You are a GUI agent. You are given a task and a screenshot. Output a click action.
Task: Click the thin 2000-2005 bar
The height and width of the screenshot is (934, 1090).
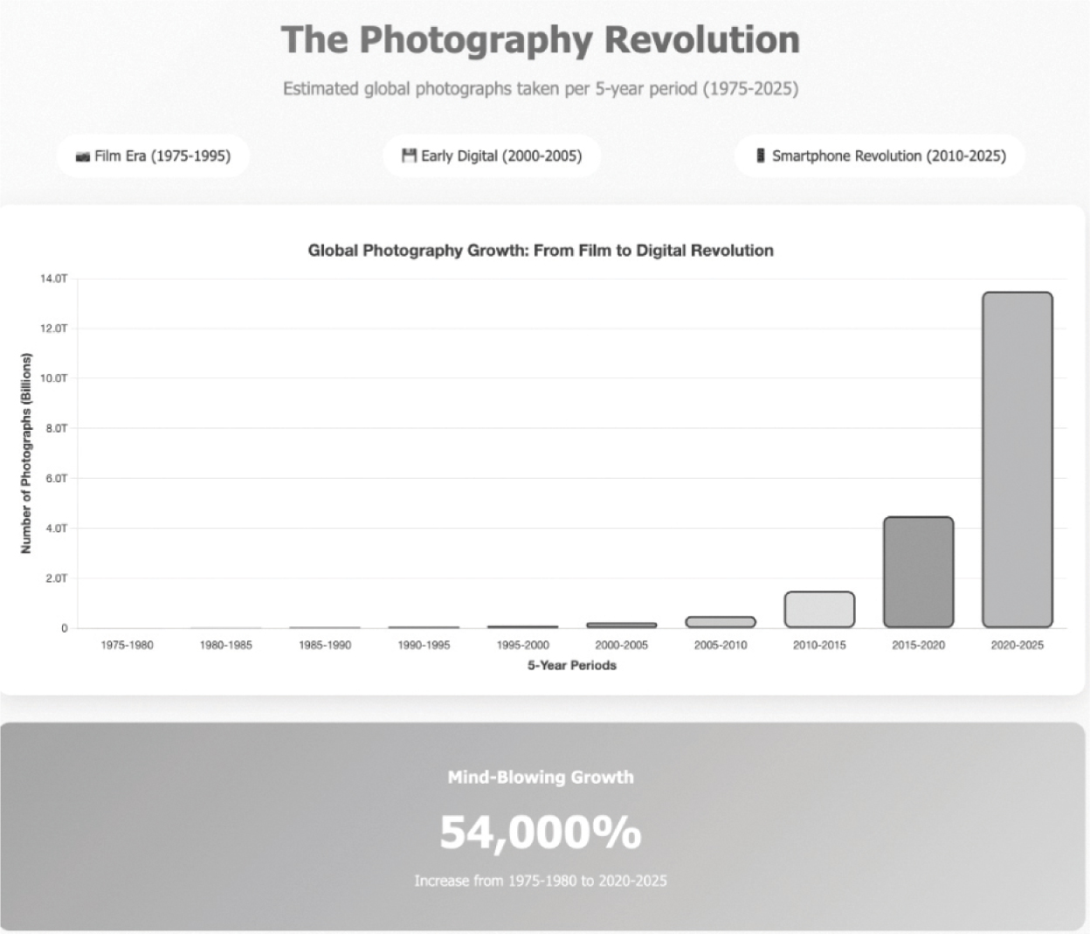[x=622, y=625]
